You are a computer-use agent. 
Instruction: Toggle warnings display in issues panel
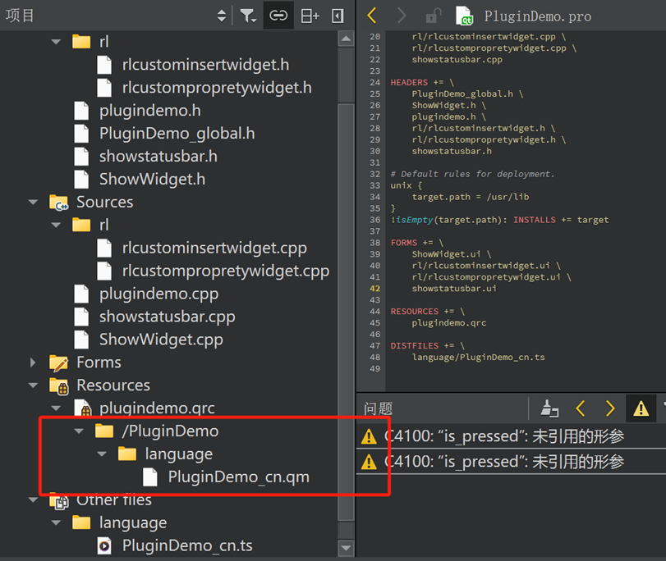(641, 408)
